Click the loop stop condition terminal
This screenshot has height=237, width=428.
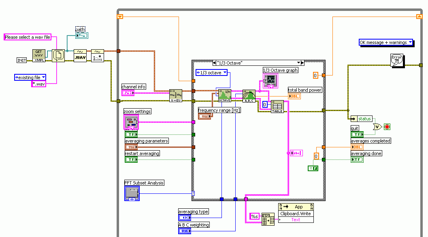click(387, 127)
